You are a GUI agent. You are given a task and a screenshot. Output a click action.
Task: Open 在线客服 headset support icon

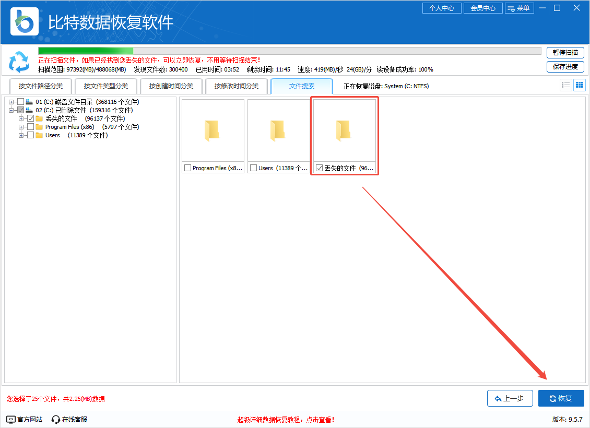pyautogui.click(x=55, y=419)
